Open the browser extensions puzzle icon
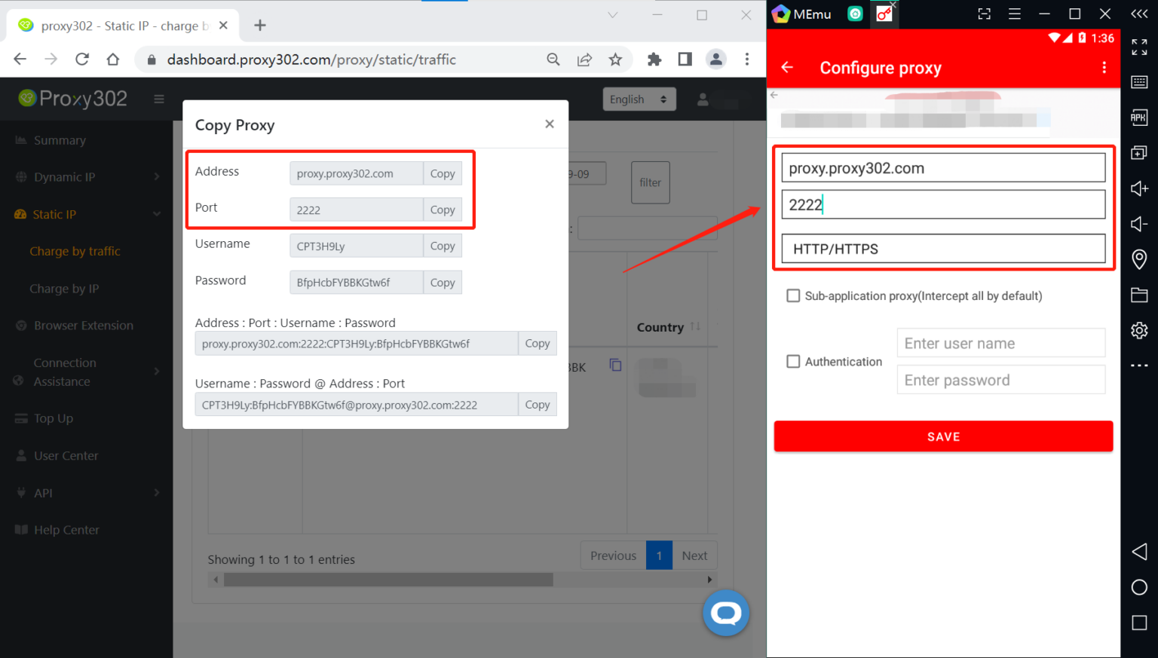1158x658 pixels. pyautogui.click(x=654, y=60)
